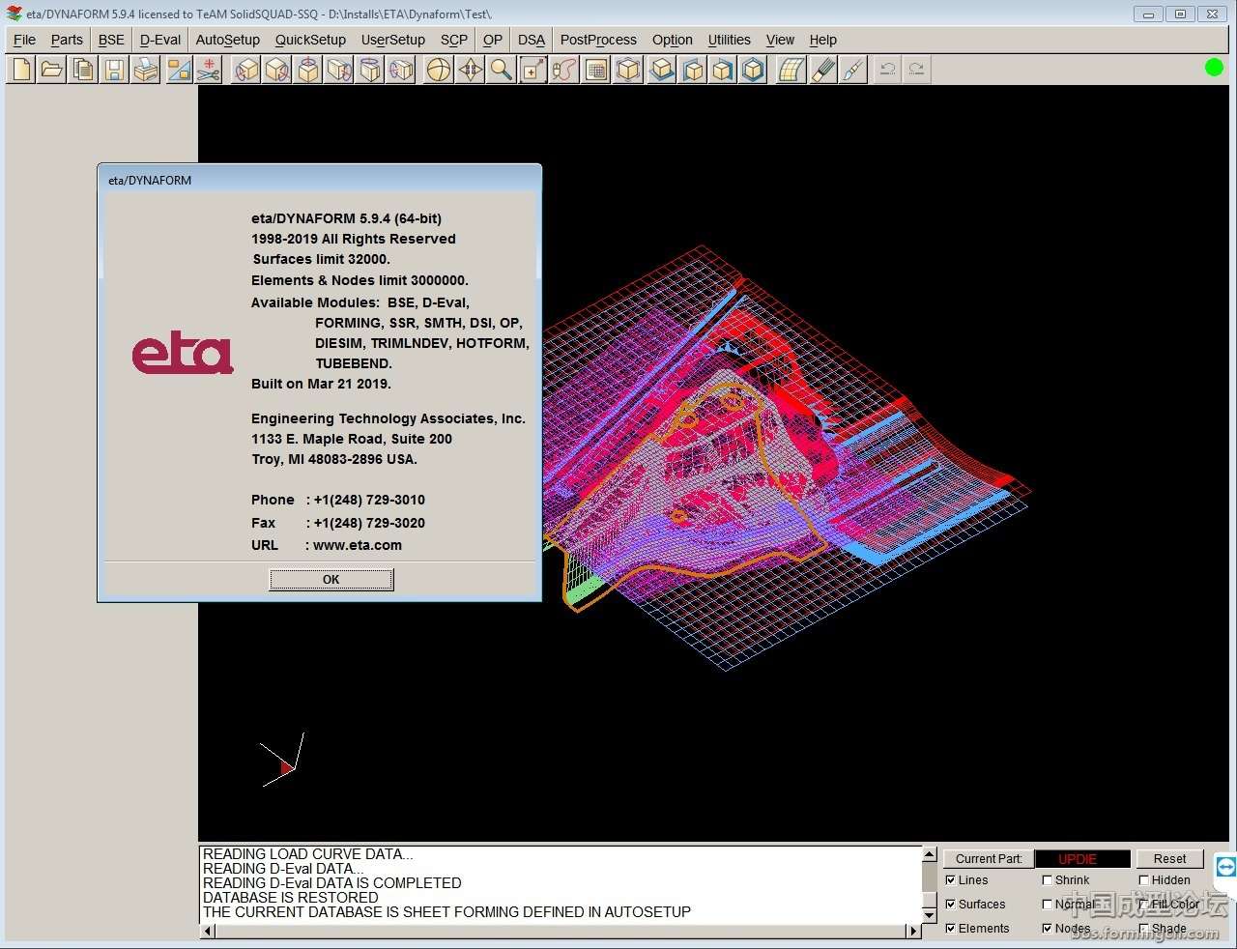Click the message log scroll right arrow
Viewport: 1237px width, 949px height.
[913, 932]
